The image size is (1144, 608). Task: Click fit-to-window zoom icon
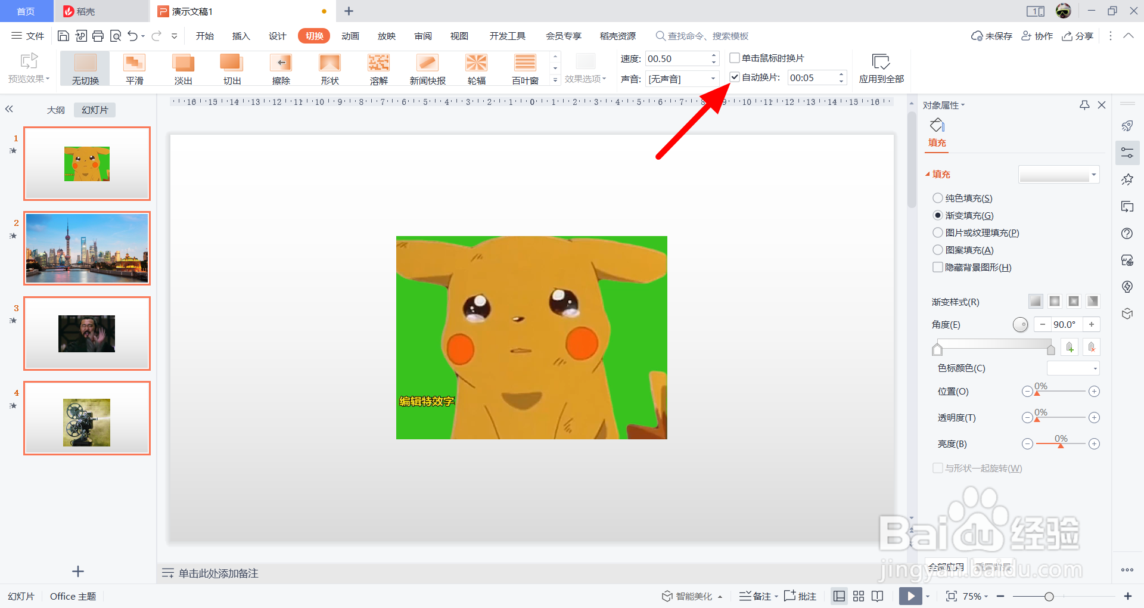coord(952,596)
